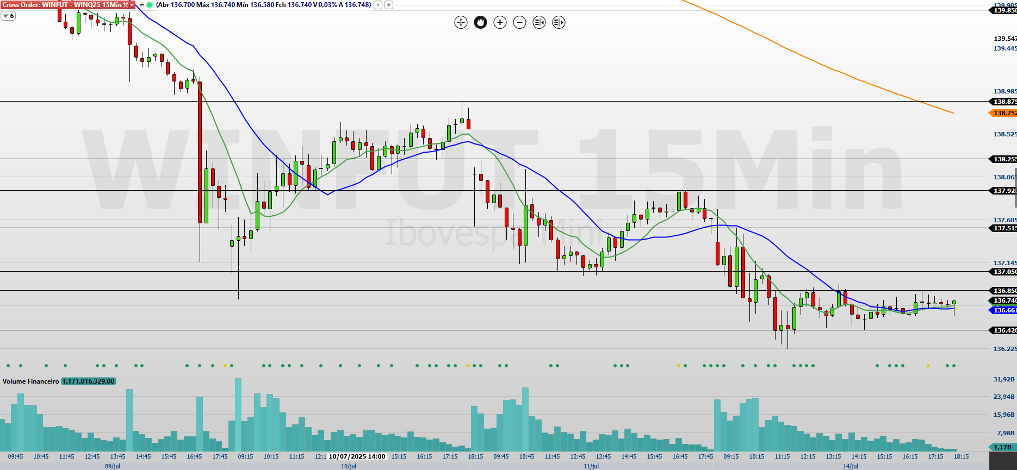This screenshot has height=470, width=1017.
Task: Click the right-arrow bar shift icon
Action: point(559,22)
